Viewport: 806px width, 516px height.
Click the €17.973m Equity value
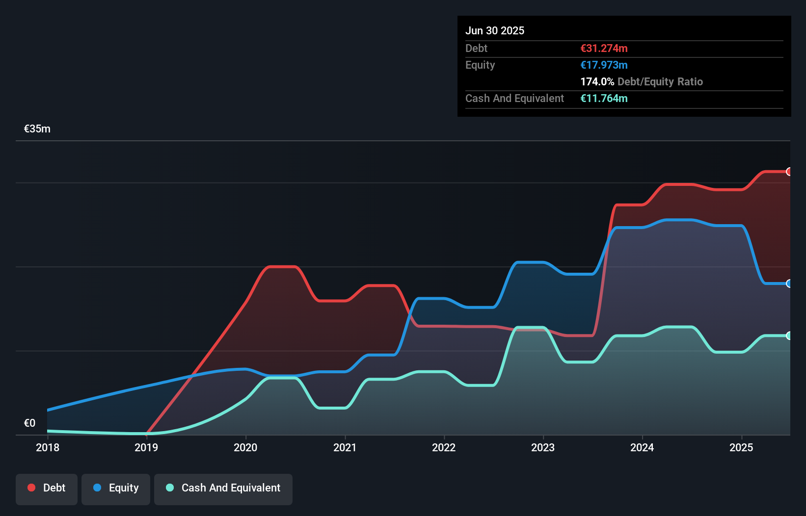(x=604, y=65)
